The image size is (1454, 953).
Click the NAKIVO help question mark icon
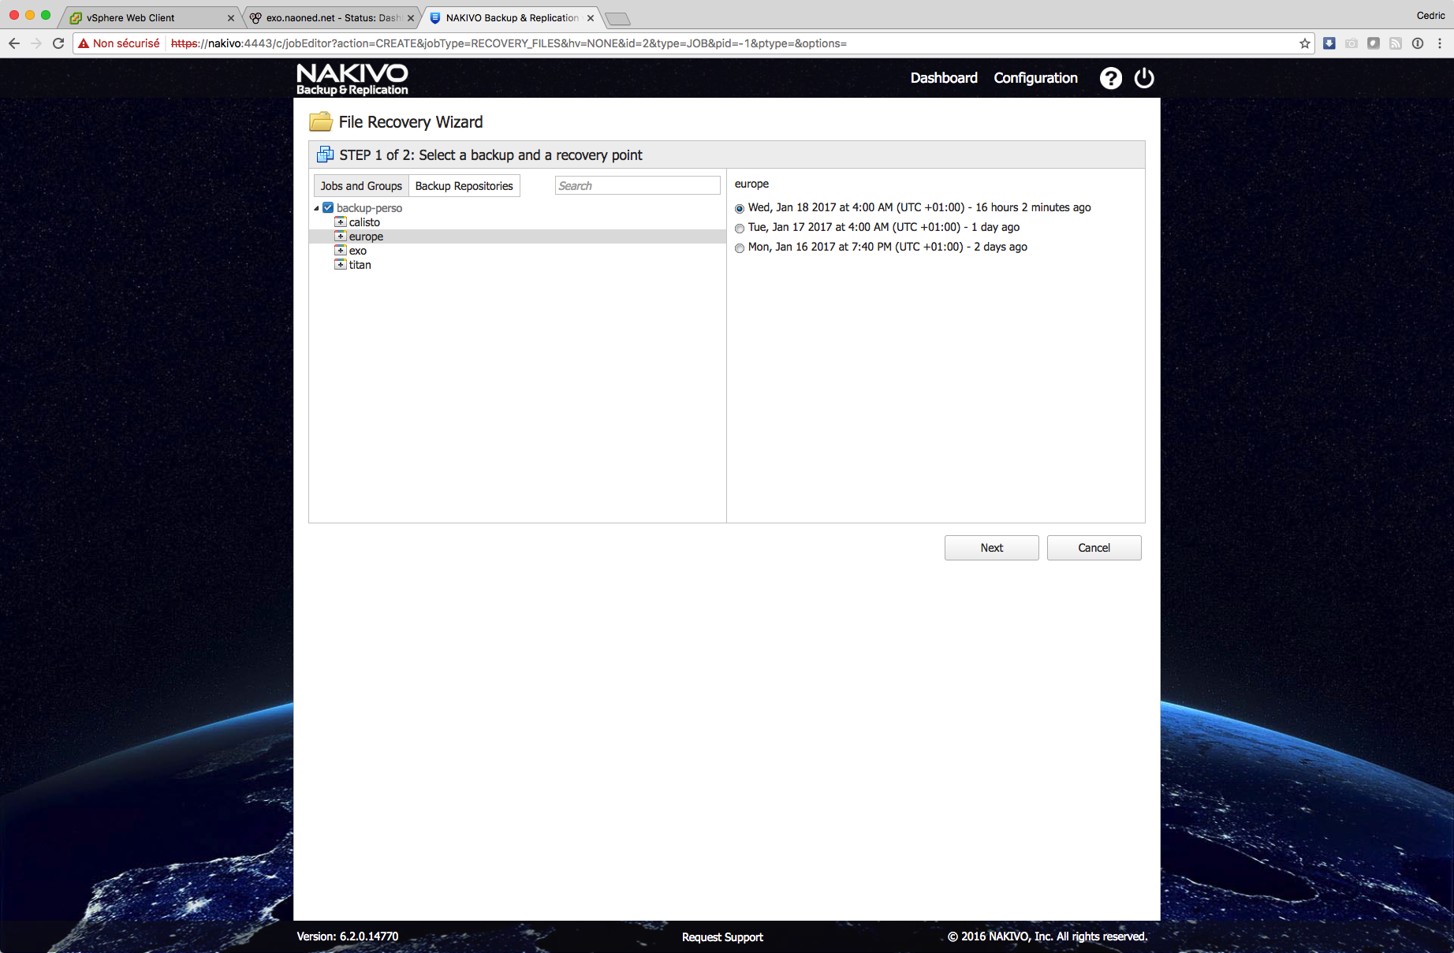[1110, 78]
